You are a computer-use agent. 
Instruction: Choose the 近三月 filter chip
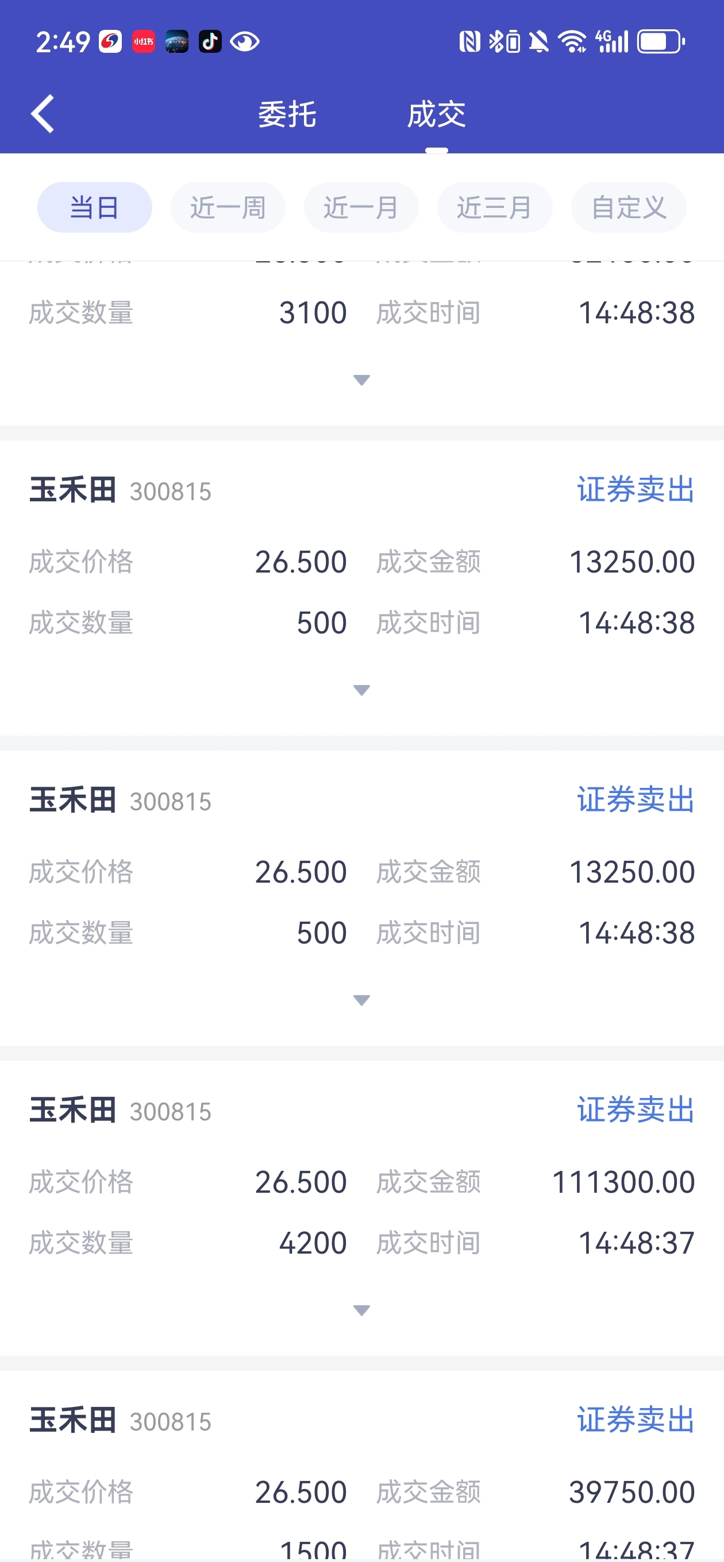point(495,207)
